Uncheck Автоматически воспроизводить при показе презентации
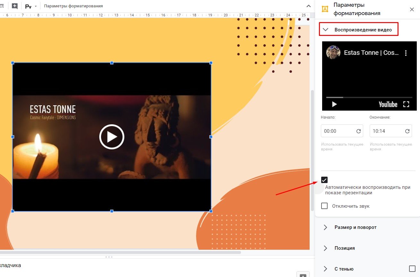The height and width of the screenshot is (277, 420). pos(324,180)
